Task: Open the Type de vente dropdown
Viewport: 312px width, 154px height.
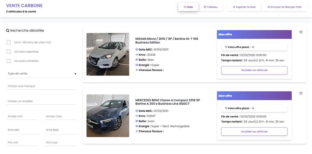Action: (x=42, y=73)
